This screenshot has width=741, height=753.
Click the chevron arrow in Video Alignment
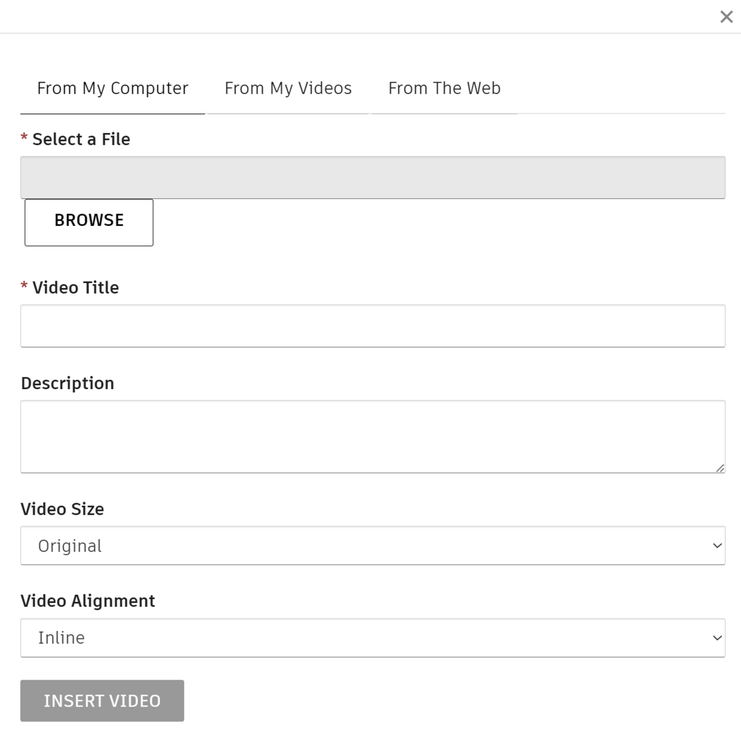coord(717,638)
